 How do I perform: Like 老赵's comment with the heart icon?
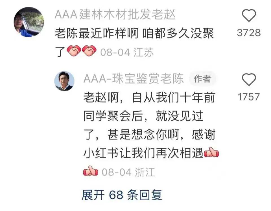click(x=249, y=15)
